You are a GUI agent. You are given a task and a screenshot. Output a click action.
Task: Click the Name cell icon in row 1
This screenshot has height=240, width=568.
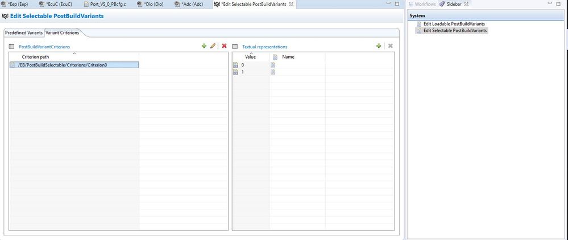273,72
